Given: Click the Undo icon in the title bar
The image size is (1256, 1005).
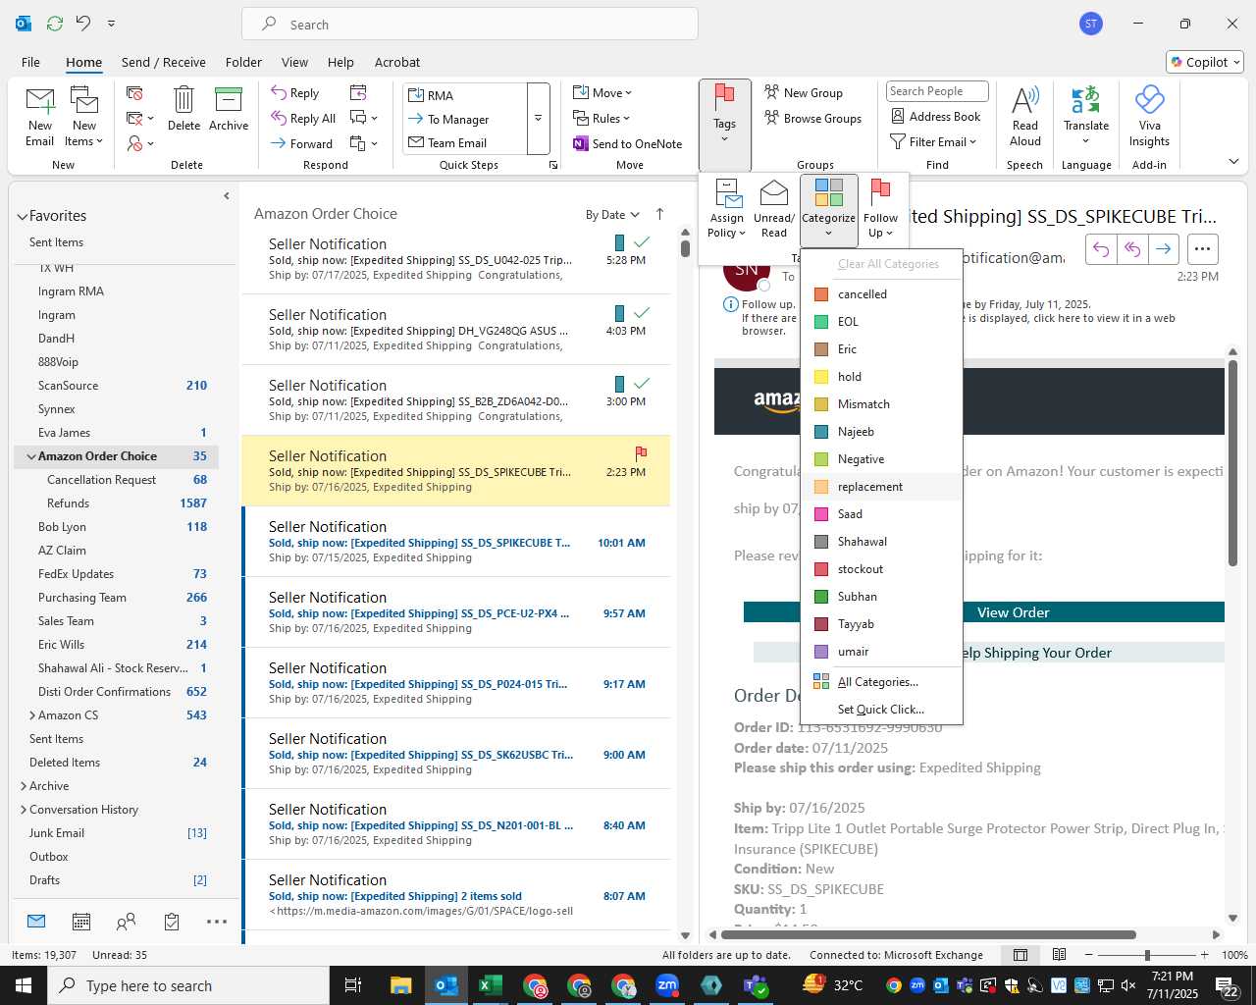Looking at the screenshot, I should point(83,23).
